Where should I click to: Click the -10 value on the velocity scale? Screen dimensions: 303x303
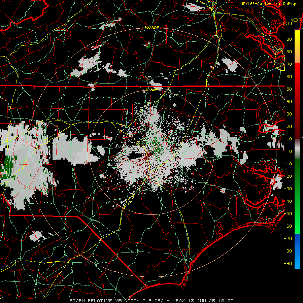click(x=288, y=164)
